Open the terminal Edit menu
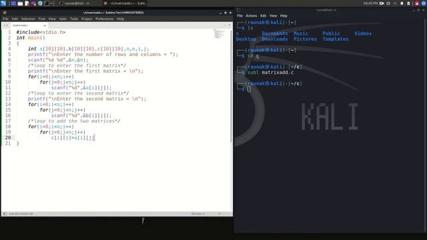This screenshot has width=427, height=240. click(x=263, y=16)
